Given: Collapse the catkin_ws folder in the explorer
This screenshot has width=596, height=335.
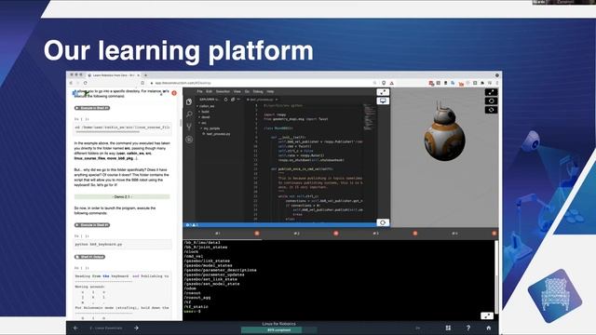Looking at the screenshot, I should tap(207, 106).
